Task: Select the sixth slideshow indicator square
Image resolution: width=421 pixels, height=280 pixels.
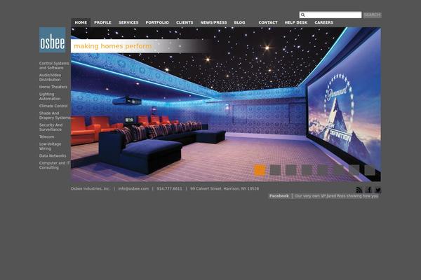Action: pyautogui.click(x=338, y=170)
